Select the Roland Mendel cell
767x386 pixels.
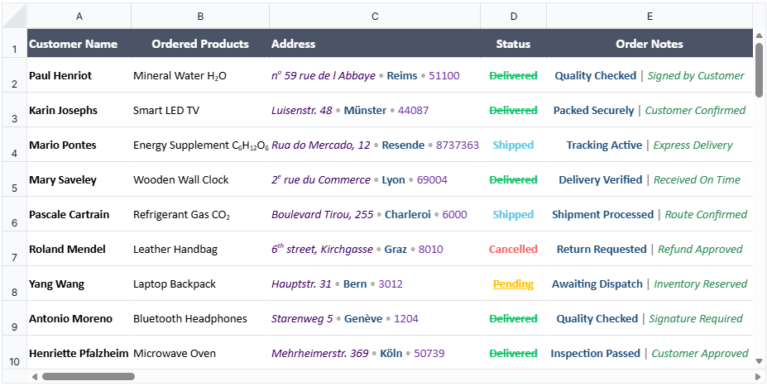(79, 249)
